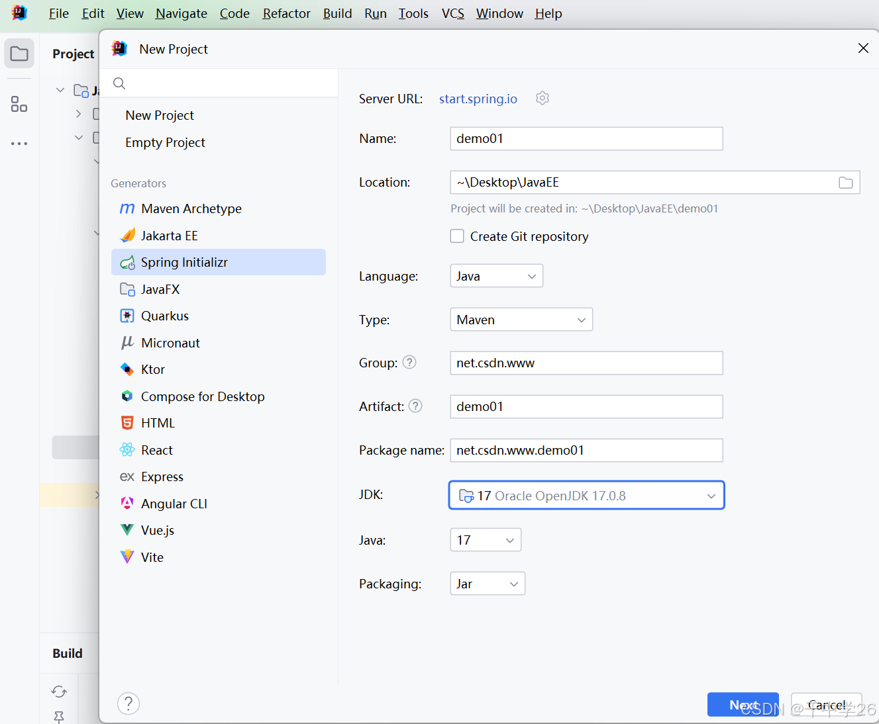The height and width of the screenshot is (724, 879).
Task: Open the Structure tool window icon
Action: 19,104
